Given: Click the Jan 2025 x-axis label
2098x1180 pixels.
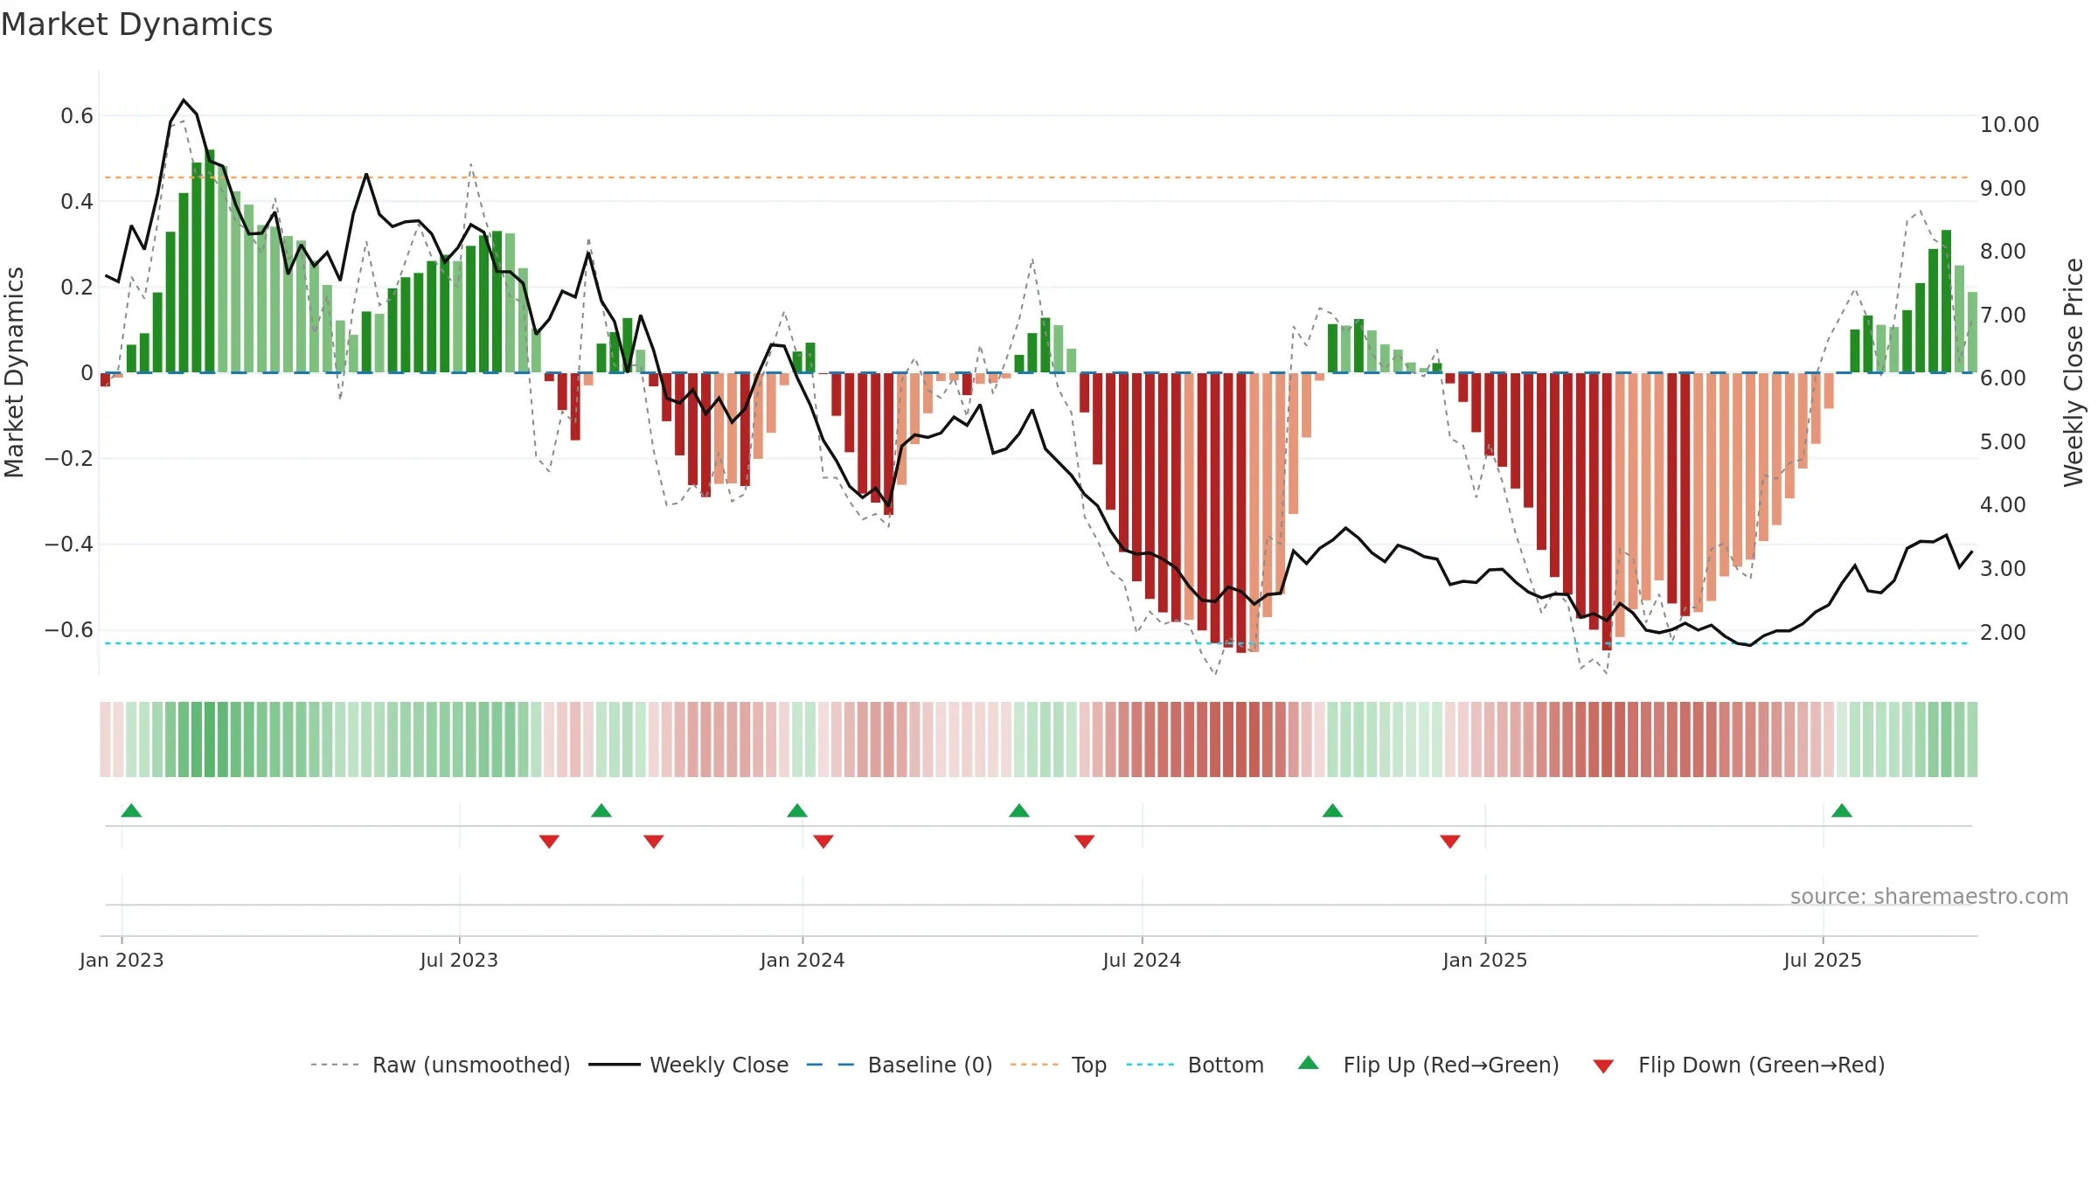Looking at the screenshot, I should 1485,960.
